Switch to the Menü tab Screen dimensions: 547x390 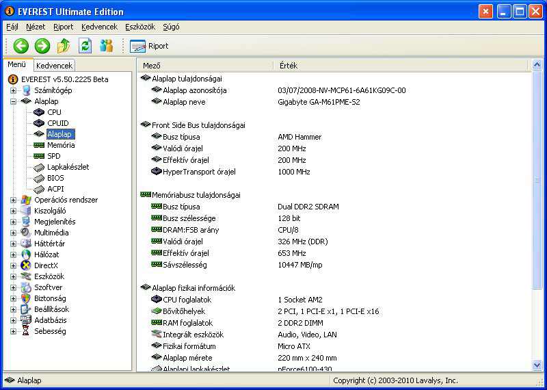(x=17, y=64)
